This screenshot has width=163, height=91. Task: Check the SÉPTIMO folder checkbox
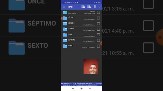point(98,40)
